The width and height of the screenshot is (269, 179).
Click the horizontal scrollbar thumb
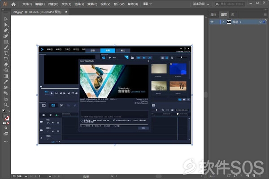(x=159, y=176)
